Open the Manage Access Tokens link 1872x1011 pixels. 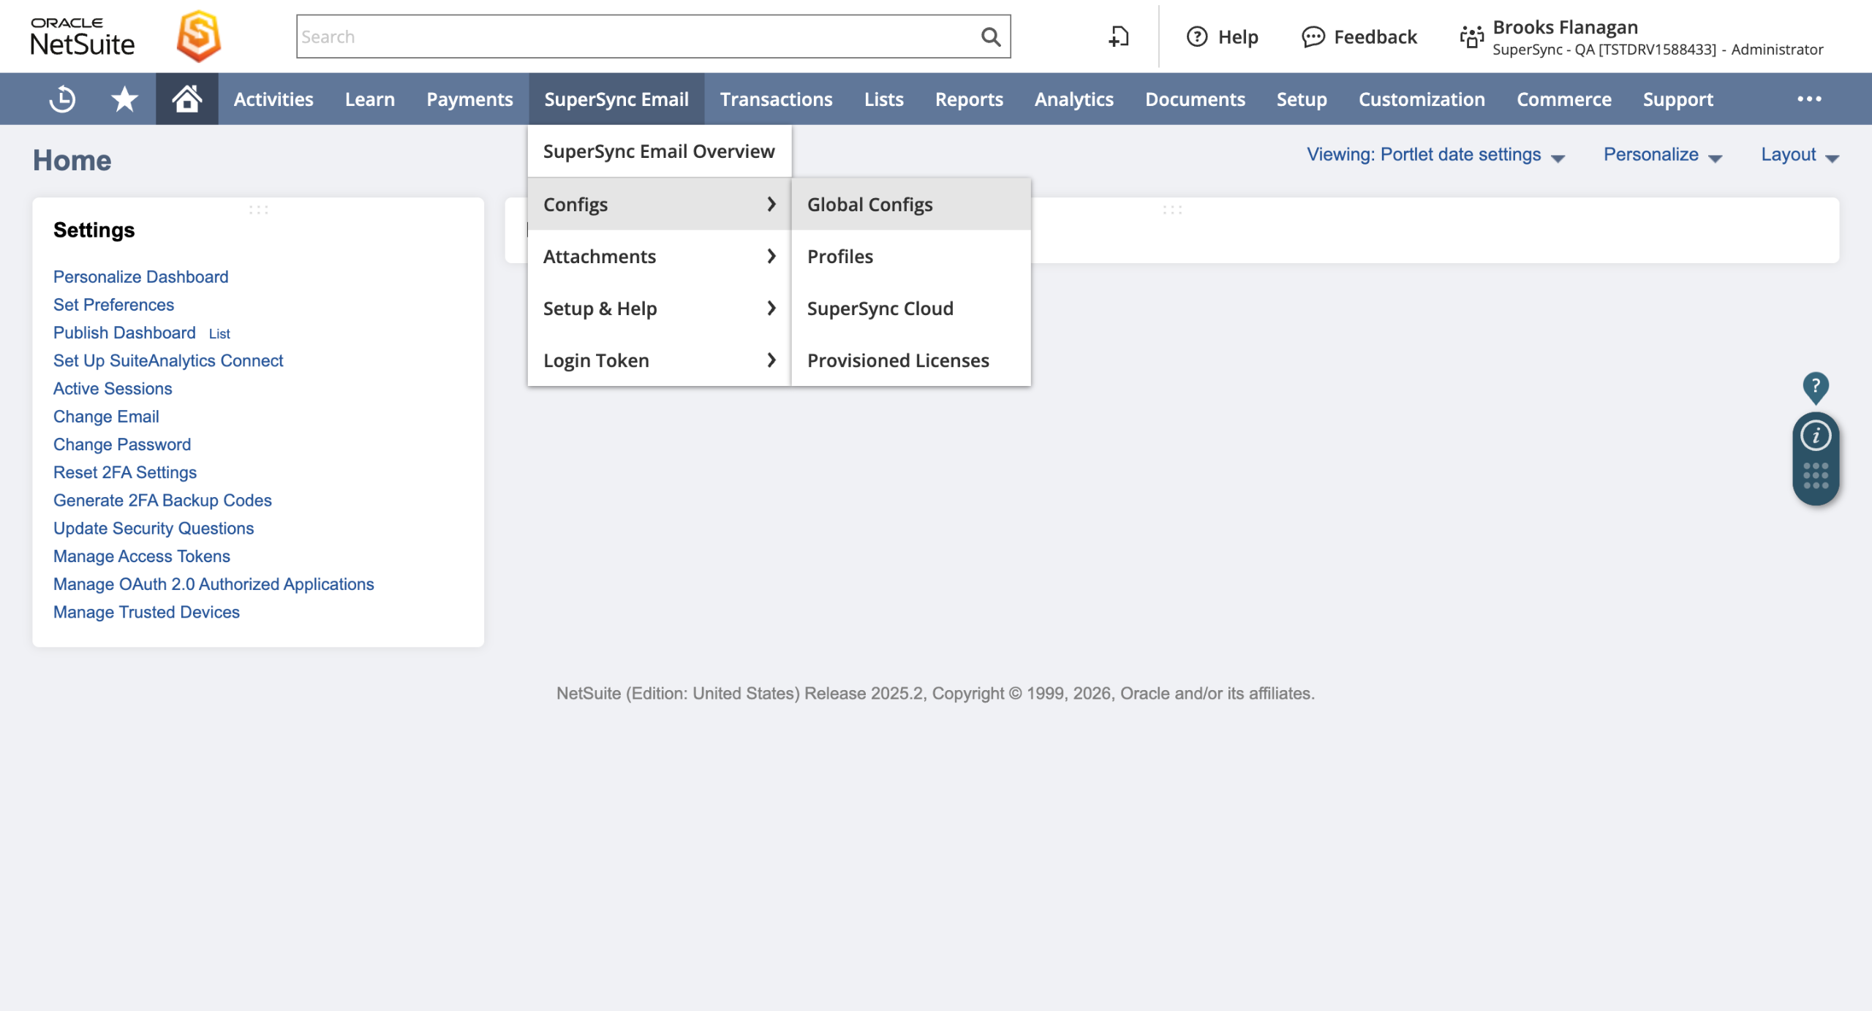pyautogui.click(x=141, y=556)
